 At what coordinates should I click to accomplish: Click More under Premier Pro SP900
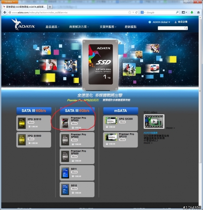pyautogui.click(x=75, y=140)
